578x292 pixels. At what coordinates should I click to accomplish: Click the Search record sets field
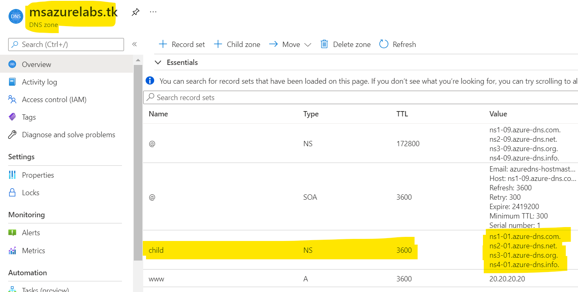click(x=361, y=97)
